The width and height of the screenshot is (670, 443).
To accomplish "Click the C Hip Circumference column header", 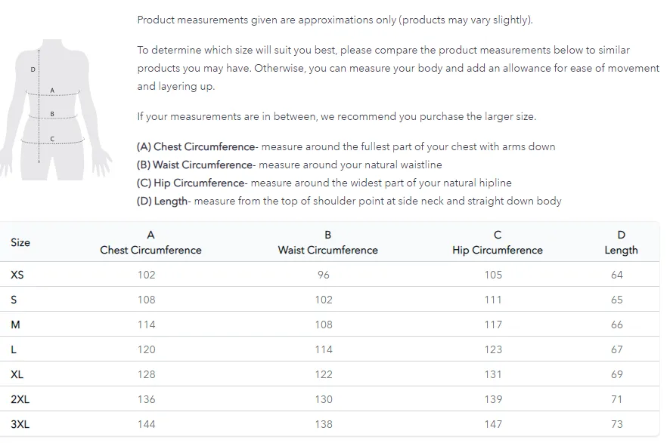I will (x=498, y=242).
